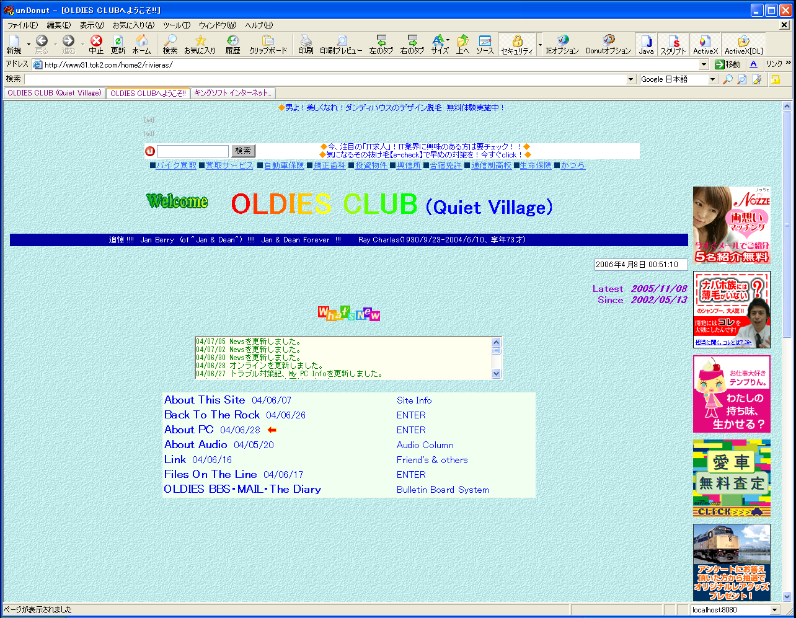The image size is (796, 618).
Task: Open Favorites (お気に入り) star icon
Action: click(200, 44)
